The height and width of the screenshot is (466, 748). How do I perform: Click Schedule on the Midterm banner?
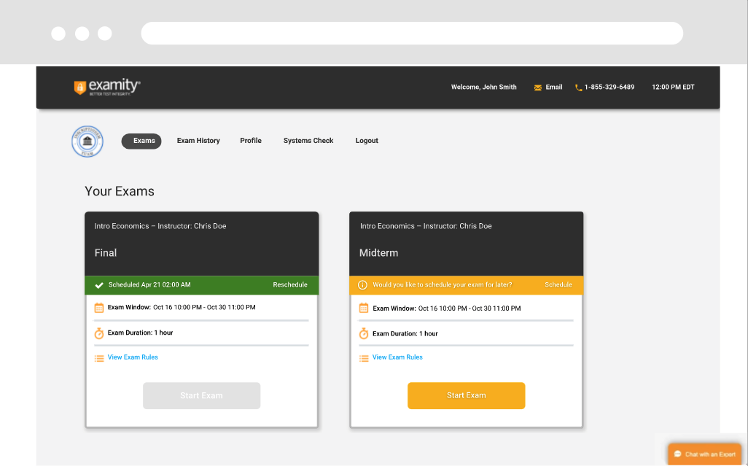click(x=558, y=284)
